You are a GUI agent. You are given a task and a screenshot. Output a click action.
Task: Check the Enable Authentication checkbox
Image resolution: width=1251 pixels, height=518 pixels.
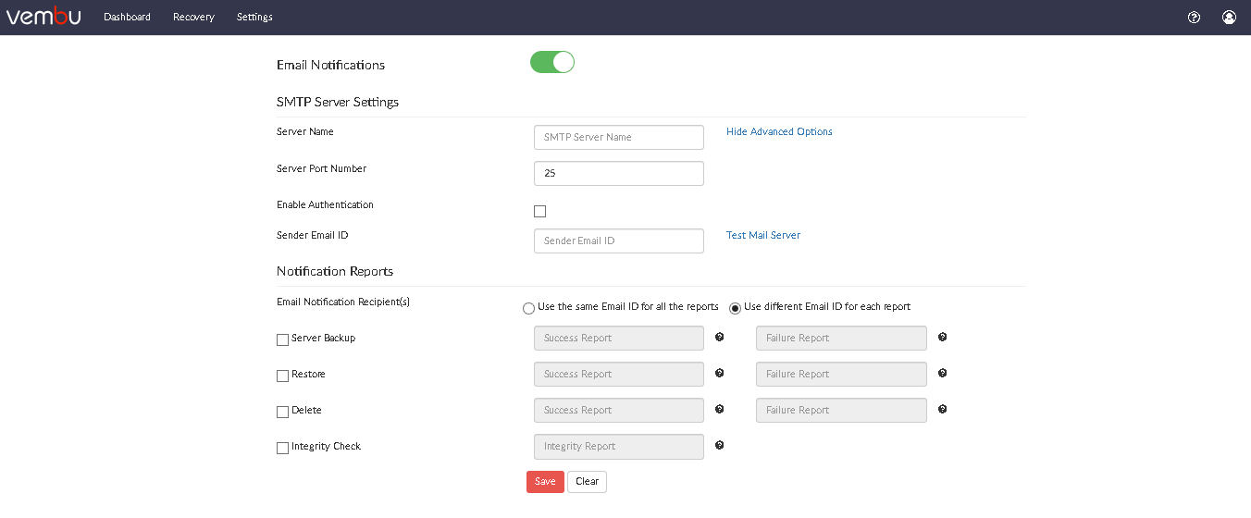point(540,211)
